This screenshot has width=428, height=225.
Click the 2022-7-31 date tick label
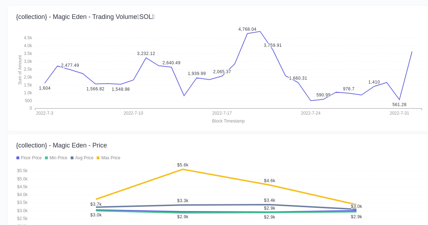point(399,113)
